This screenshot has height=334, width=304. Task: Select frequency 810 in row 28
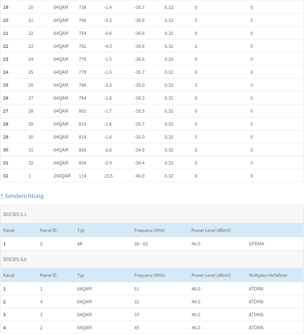pos(83,124)
